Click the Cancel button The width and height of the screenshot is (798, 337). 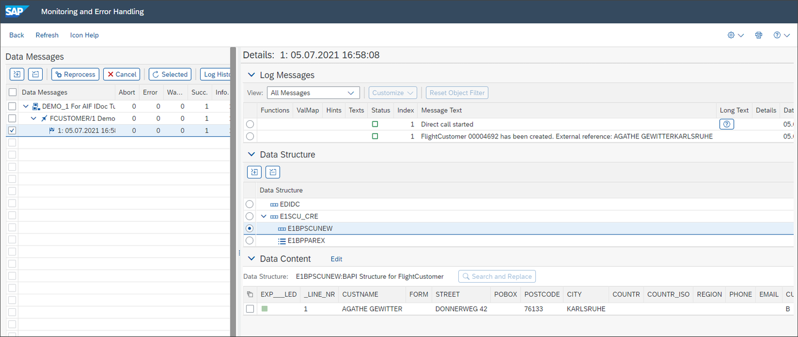click(121, 74)
